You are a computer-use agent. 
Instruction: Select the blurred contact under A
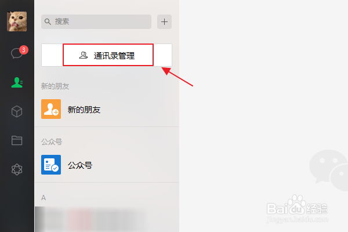pyautogui.click(x=107, y=219)
